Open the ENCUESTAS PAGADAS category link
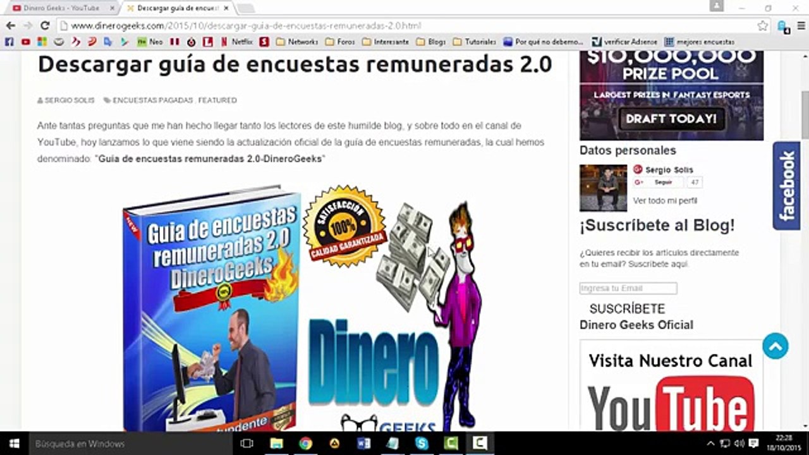The height and width of the screenshot is (455, 809). (x=153, y=100)
